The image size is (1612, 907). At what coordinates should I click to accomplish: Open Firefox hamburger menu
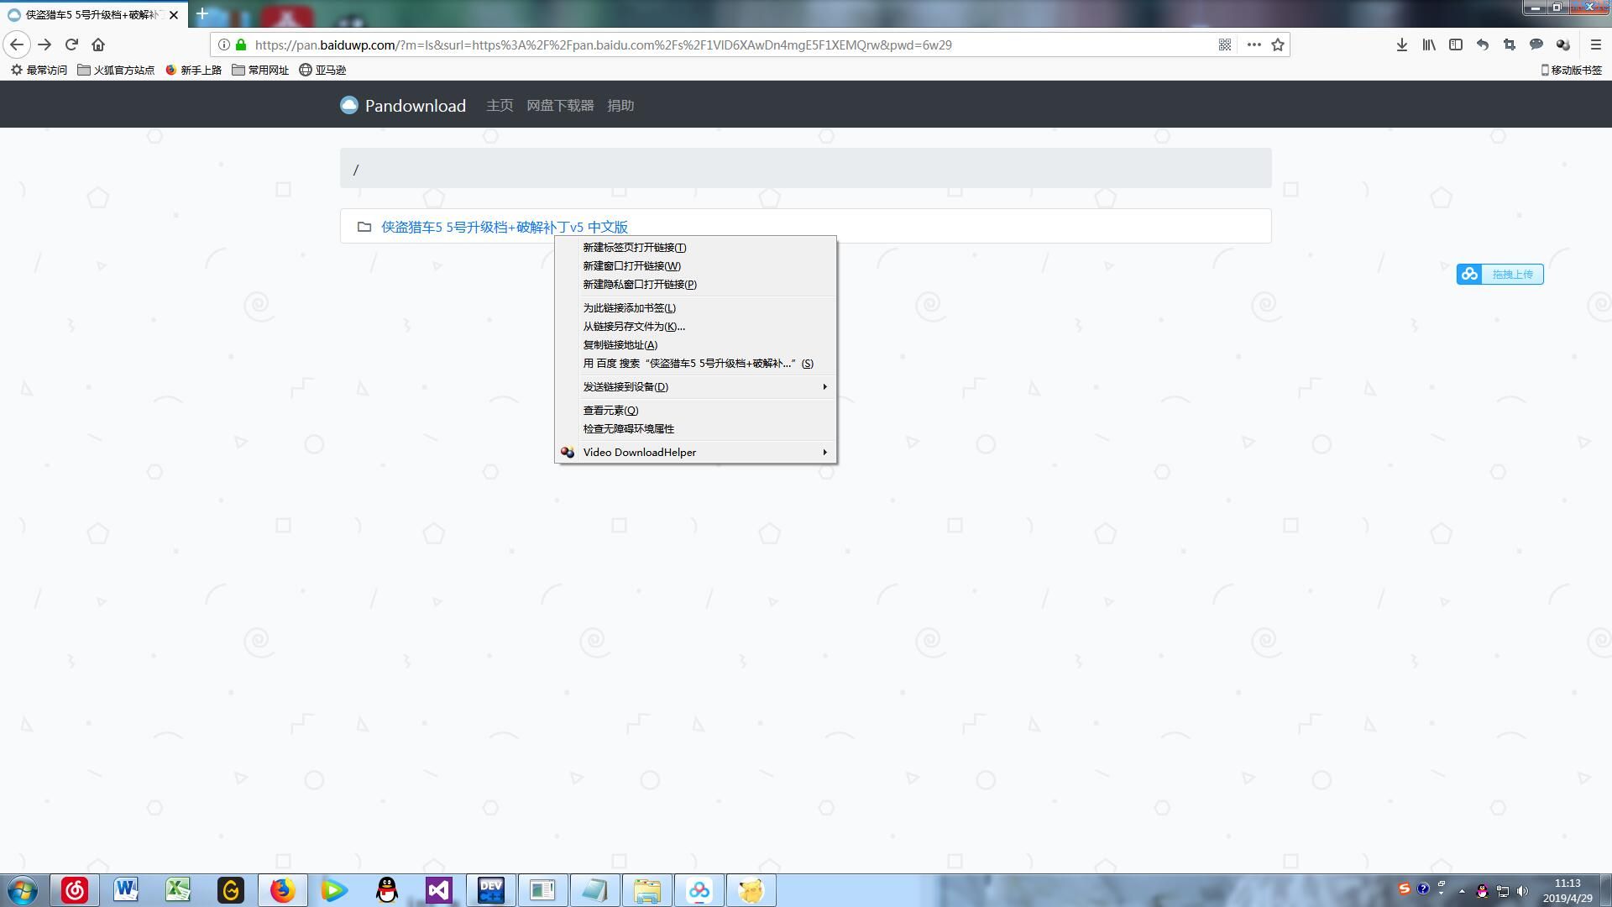pyautogui.click(x=1596, y=45)
